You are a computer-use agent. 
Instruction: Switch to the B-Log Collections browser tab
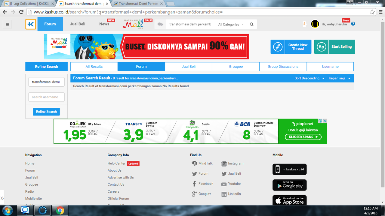tap(29, 4)
